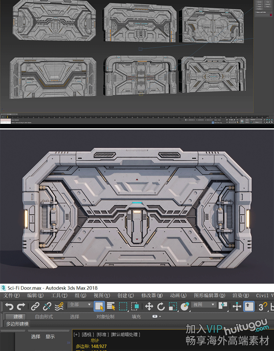
Task: Open the [标准] viewport quality menu
Action: tap(103, 335)
